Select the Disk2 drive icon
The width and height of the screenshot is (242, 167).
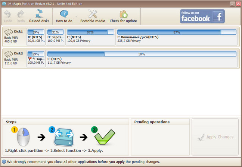pyautogui.click(x=9, y=54)
